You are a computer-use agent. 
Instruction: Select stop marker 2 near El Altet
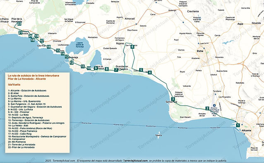(207, 109)
